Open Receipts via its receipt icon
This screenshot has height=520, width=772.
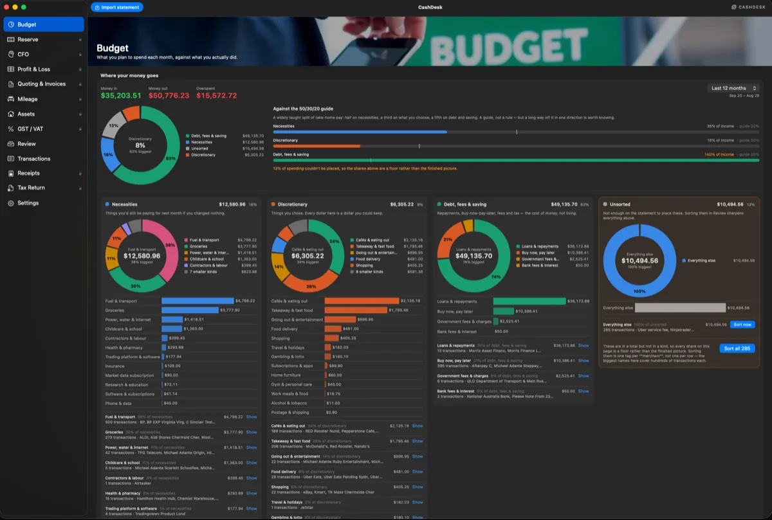click(11, 173)
